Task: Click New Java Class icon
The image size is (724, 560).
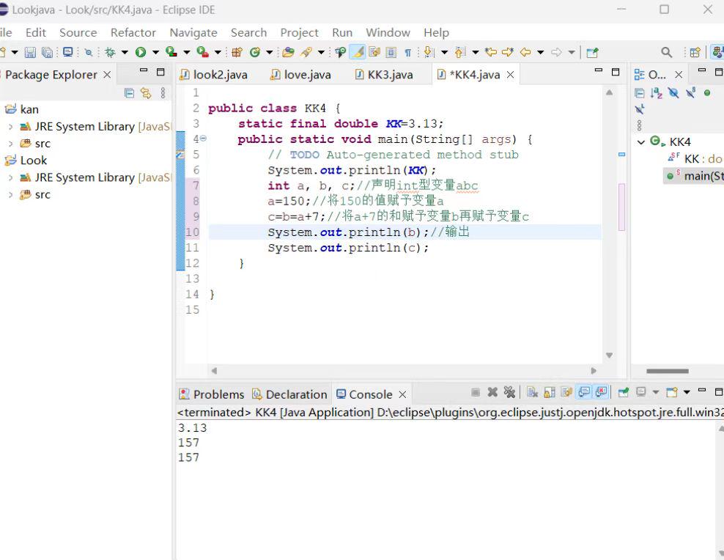Action: coord(255,52)
